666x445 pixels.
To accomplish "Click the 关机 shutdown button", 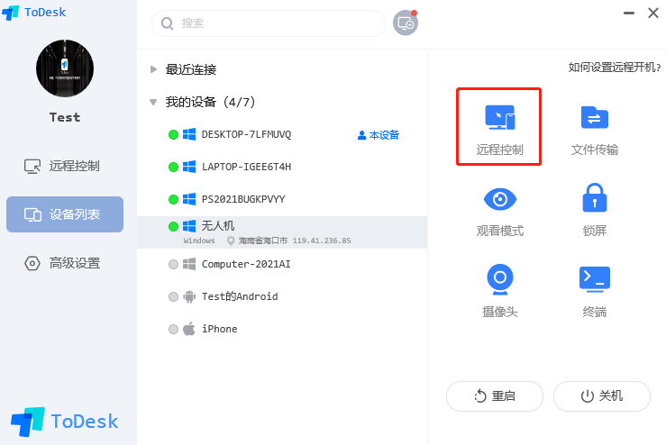I will pos(602,396).
